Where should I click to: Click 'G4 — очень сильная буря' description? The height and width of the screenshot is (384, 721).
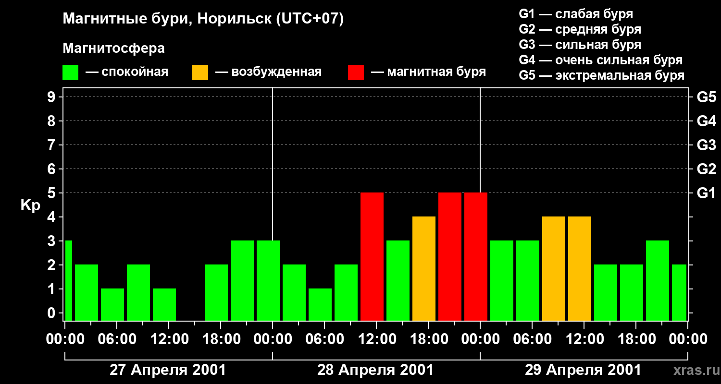(x=601, y=60)
